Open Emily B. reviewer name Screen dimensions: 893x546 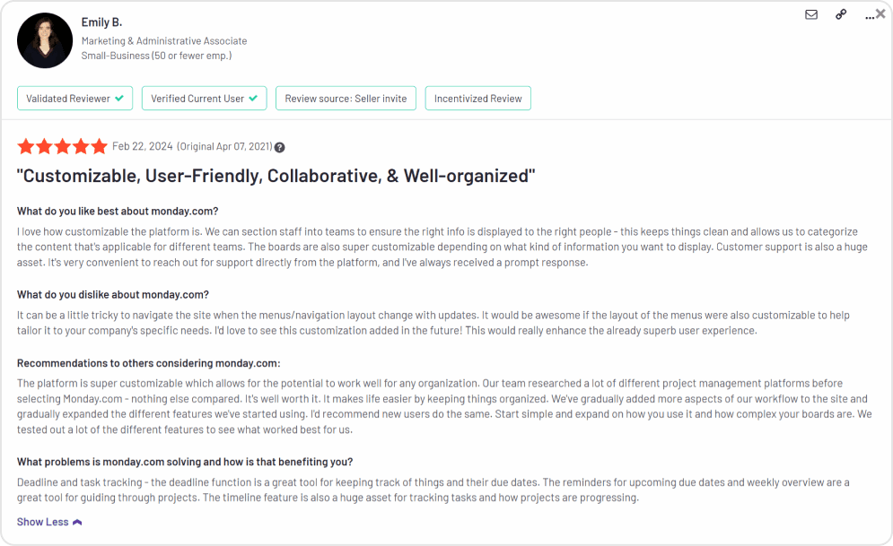point(102,22)
